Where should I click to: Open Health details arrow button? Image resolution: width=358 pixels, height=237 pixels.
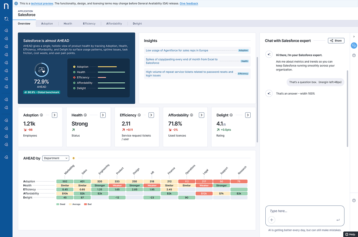[x=103, y=115]
